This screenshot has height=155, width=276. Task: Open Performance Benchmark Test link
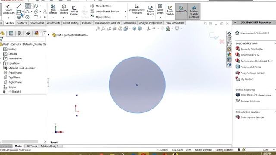click(x=257, y=61)
